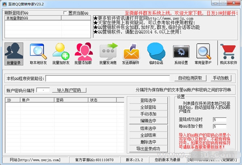This screenshot has height=165, width=242.
Task: Open the 发送群邮件 group mail tool
Action: (x=131, y=54)
